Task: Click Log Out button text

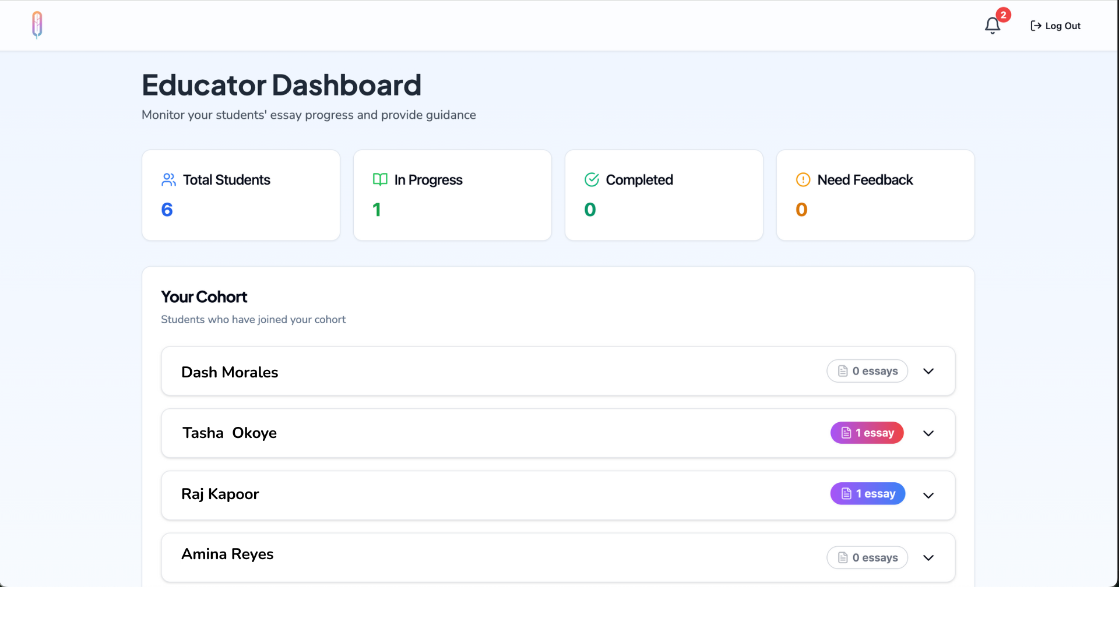Action: tap(1062, 26)
